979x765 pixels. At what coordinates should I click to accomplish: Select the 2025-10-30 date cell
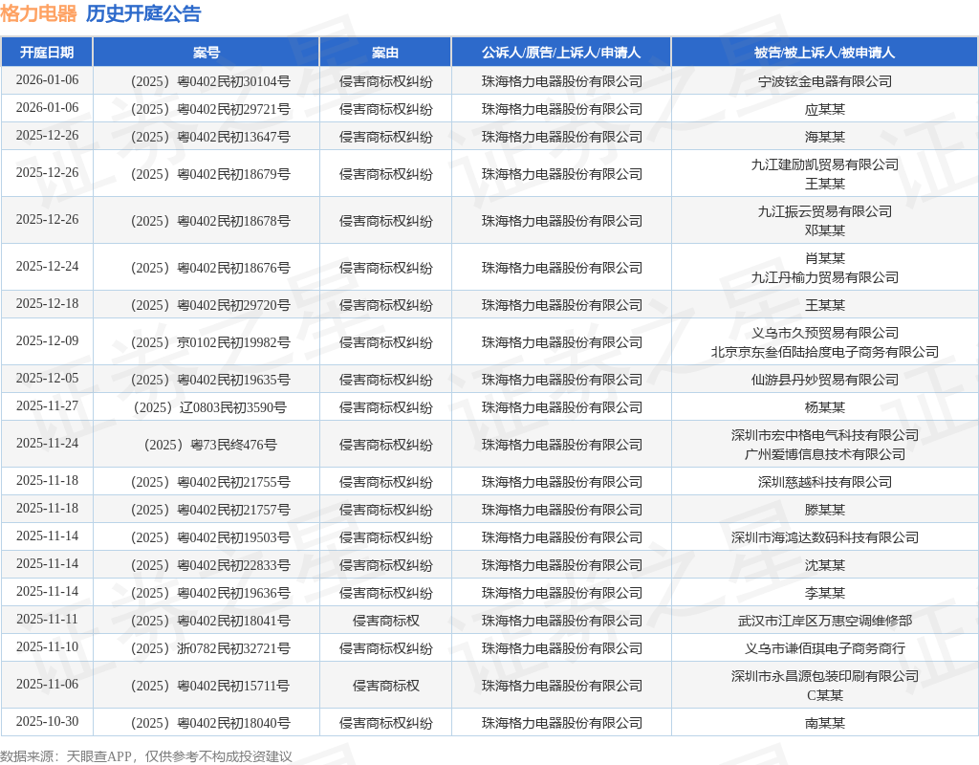click(x=48, y=721)
